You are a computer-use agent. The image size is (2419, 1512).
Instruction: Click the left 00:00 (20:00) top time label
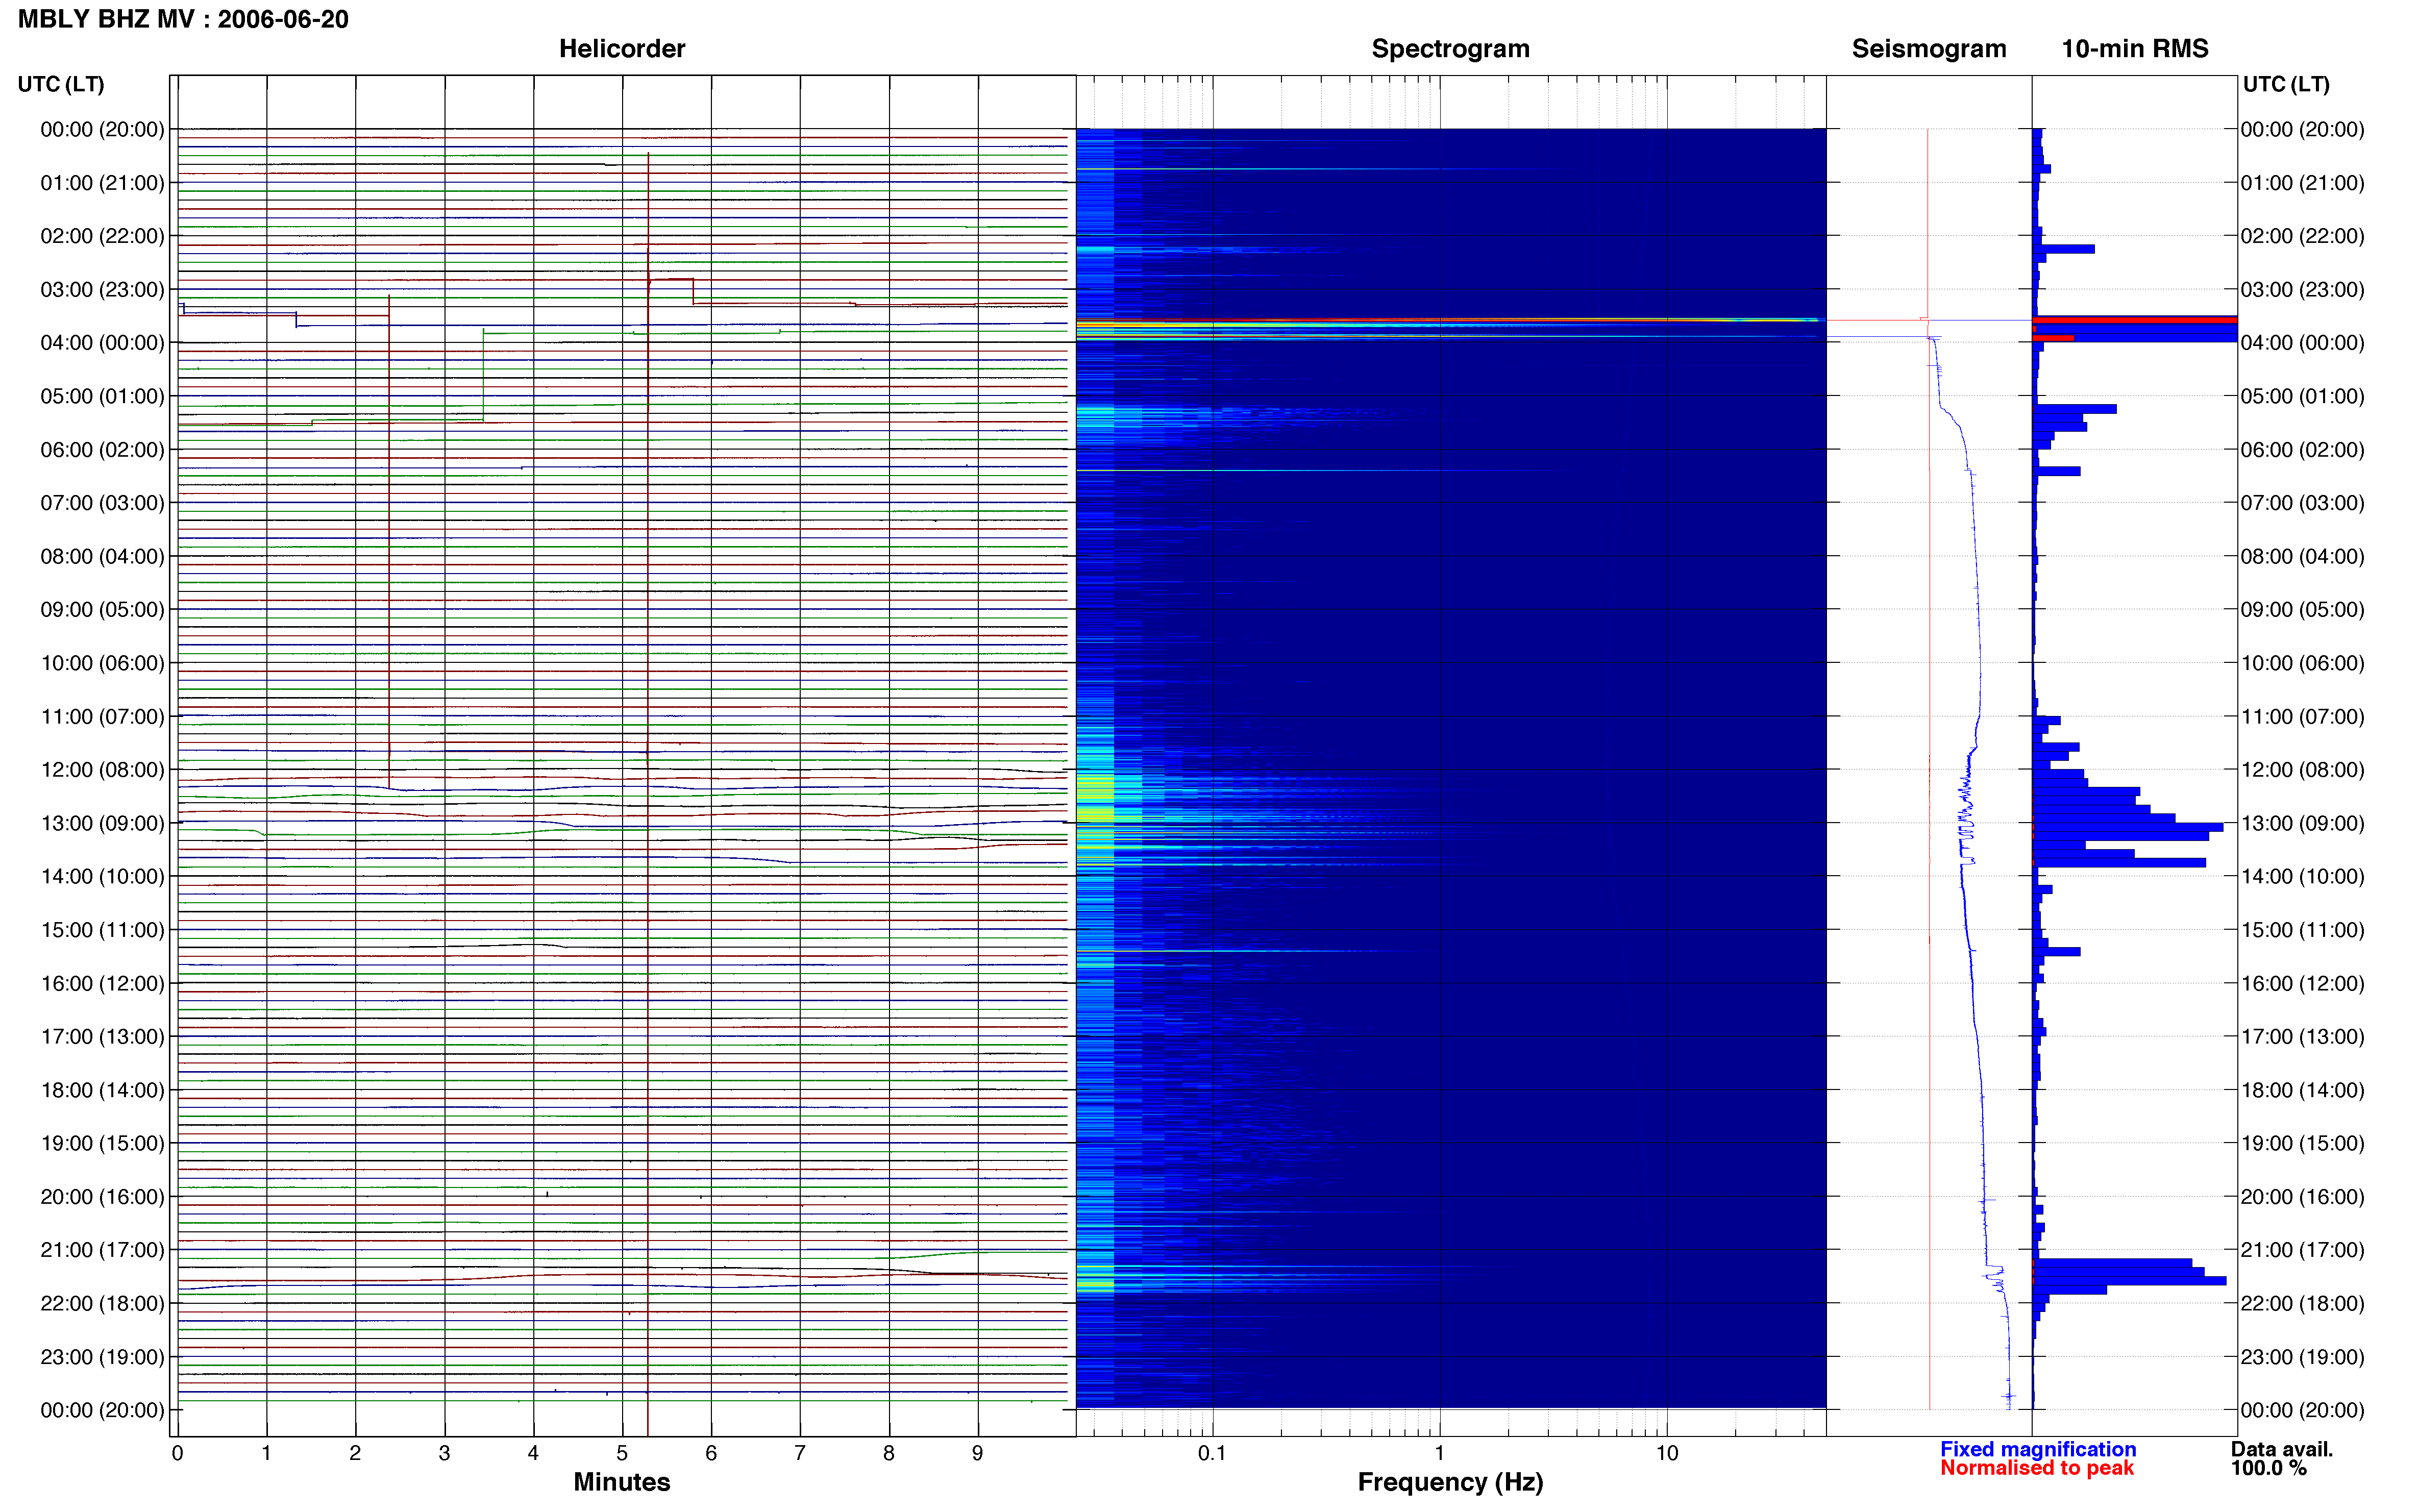102,130
